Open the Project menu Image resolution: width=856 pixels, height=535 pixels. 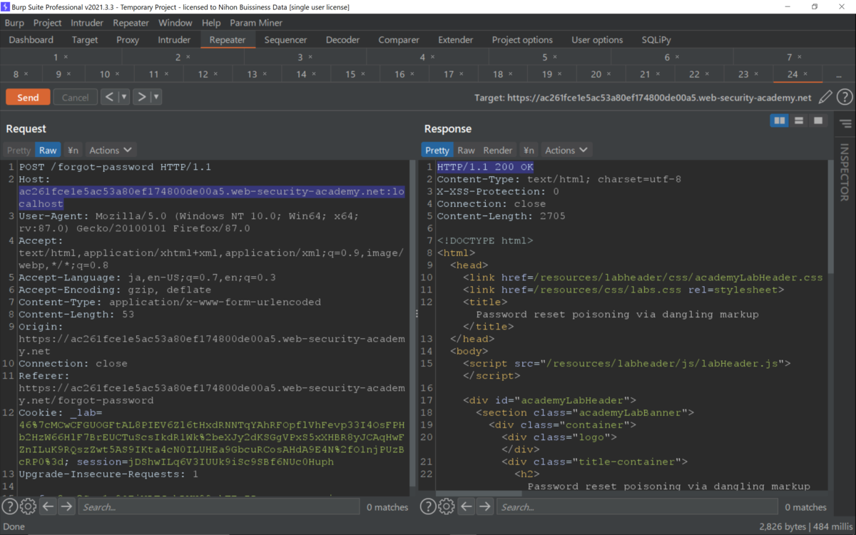47,23
